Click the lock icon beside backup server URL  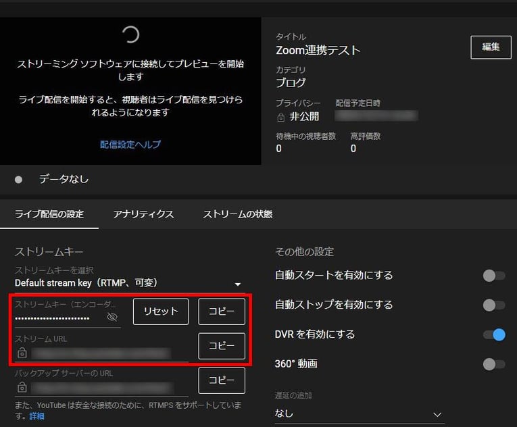pyautogui.click(x=22, y=386)
